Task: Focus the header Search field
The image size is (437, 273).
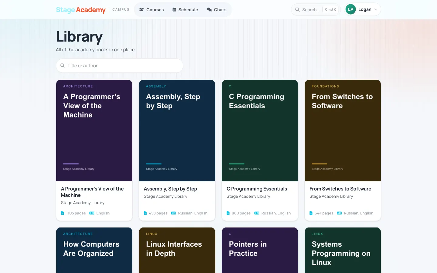Action: (316, 10)
